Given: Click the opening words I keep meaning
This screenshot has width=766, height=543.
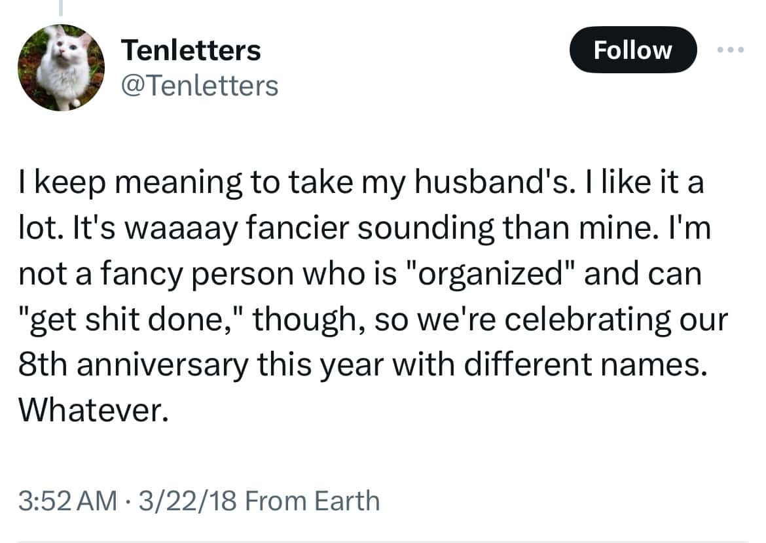Looking at the screenshot, I should pyautogui.click(x=130, y=183).
